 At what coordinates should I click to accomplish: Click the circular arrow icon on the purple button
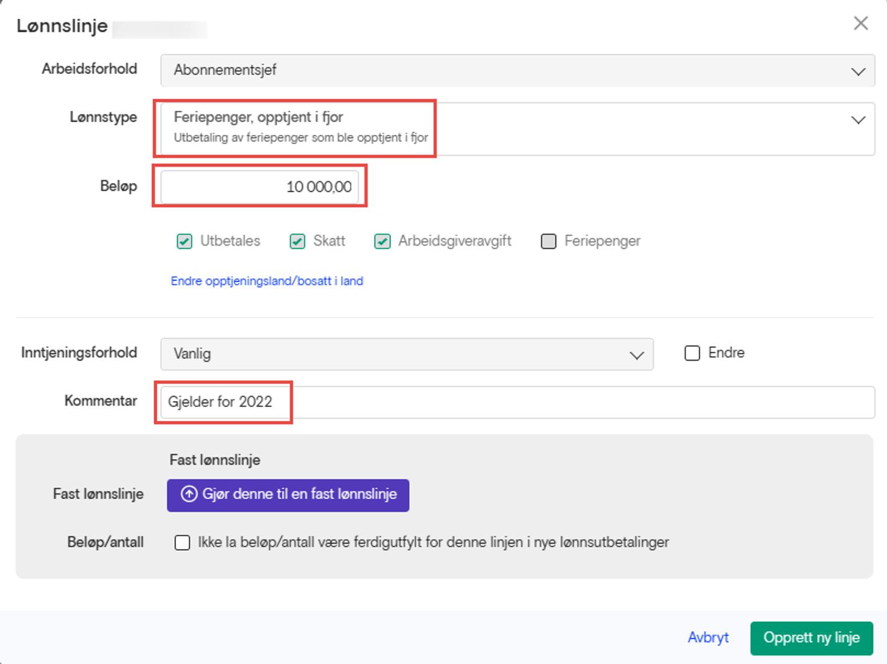(x=189, y=494)
